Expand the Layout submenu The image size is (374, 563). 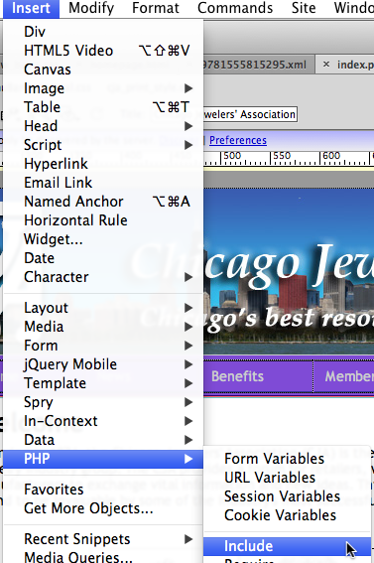pos(103,308)
